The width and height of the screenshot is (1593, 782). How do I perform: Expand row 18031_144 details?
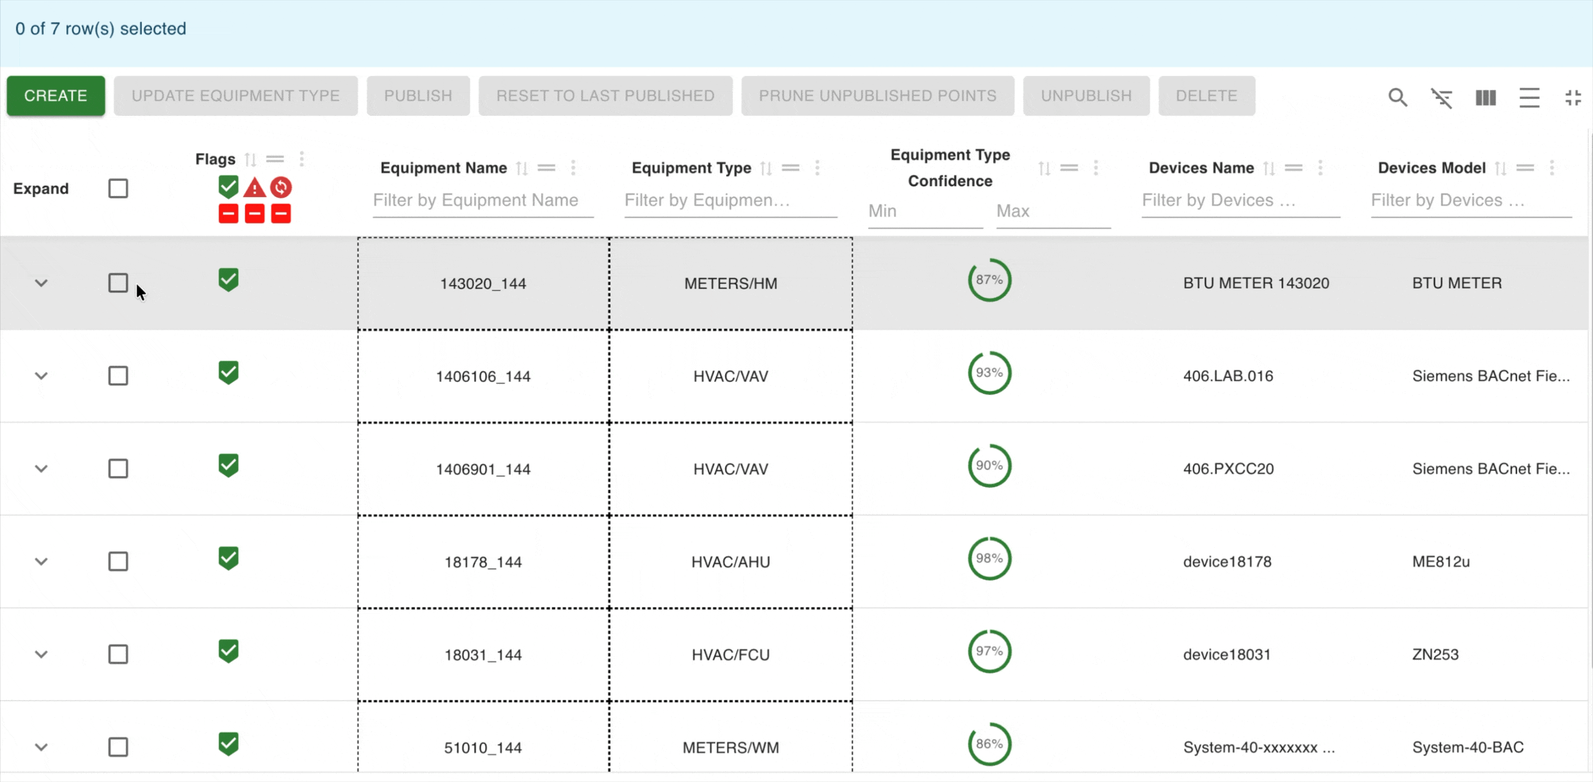tap(41, 654)
